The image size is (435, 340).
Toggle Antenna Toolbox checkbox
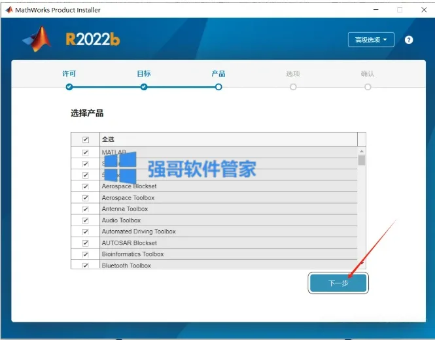pos(86,209)
